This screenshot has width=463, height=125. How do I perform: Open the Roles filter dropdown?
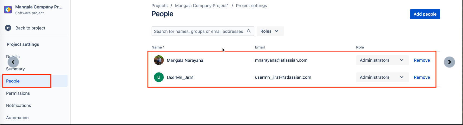click(x=270, y=31)
